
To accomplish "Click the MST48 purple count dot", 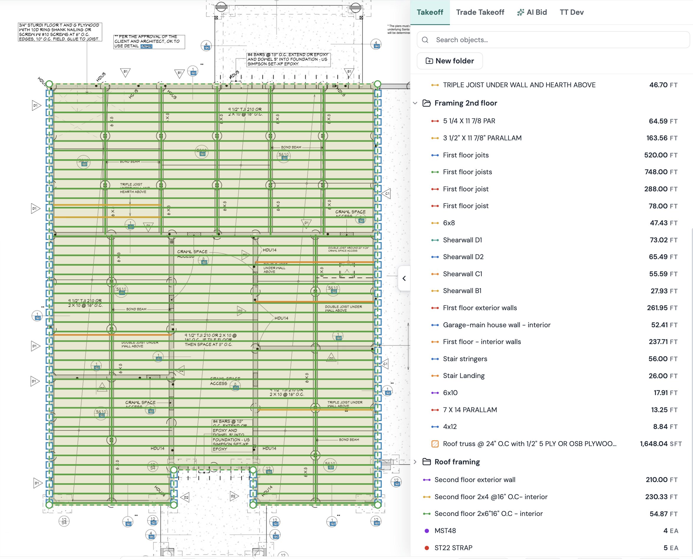I will (x=427, y=531).
